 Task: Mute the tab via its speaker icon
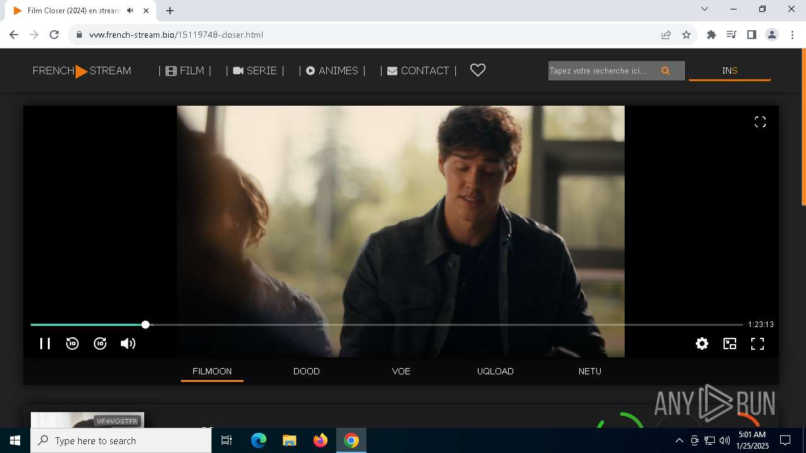[130, 11]
